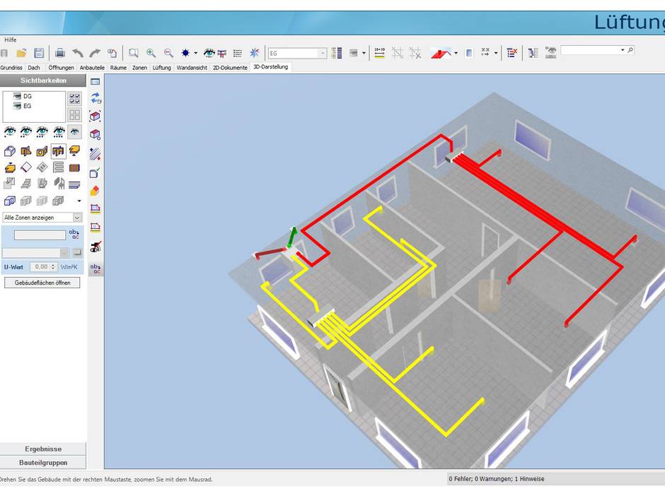Screen dimensions: 665x498
Task: Expand the dropdown arrow next to sun icon
Action: point(196,53)
